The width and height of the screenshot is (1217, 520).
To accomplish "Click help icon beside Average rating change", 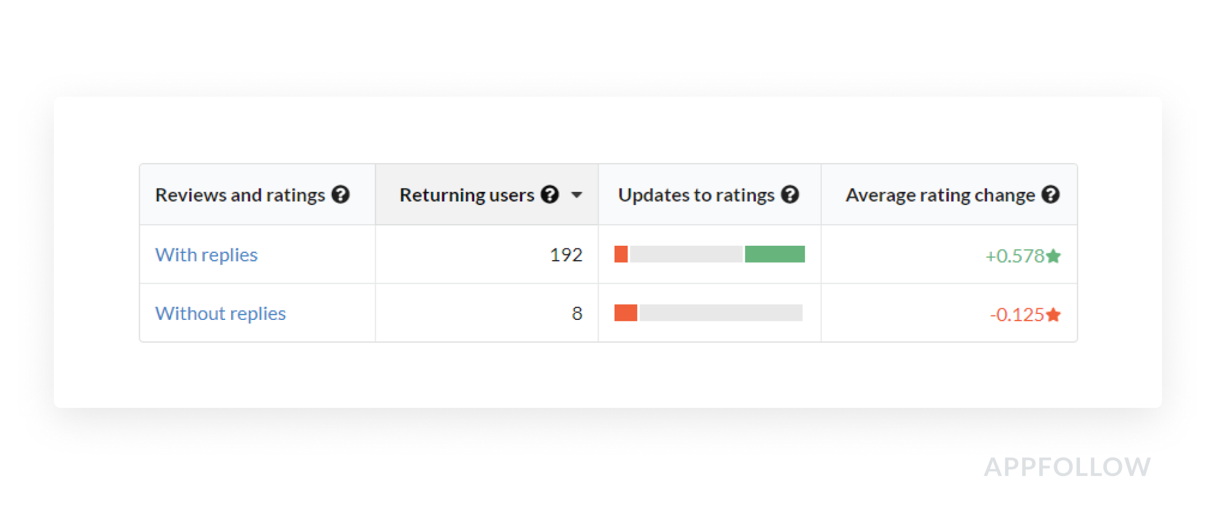I will (1050, 195).
